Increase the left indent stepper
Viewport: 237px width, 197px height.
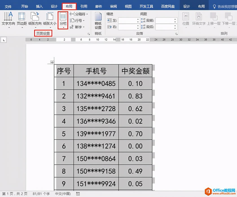138,19
